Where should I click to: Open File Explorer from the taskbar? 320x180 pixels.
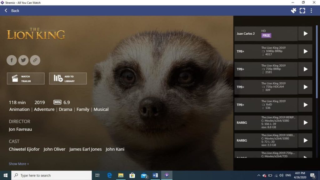(x=121, y=175)
